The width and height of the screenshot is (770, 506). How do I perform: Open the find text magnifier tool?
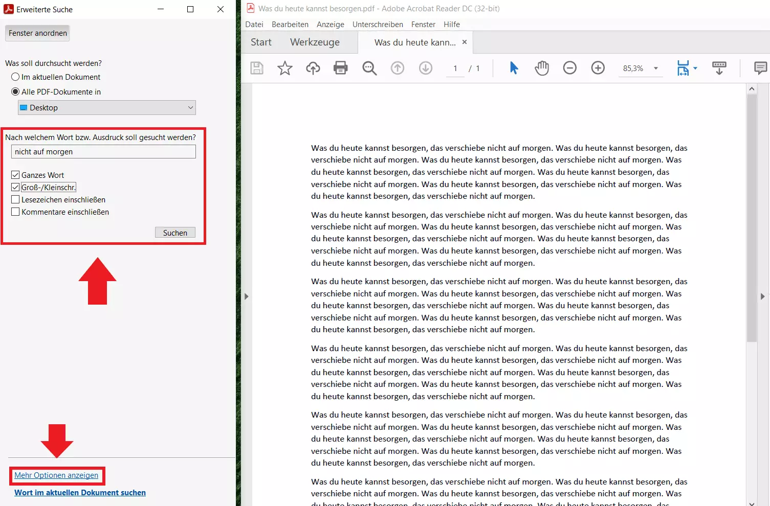(x=369, y=68)
